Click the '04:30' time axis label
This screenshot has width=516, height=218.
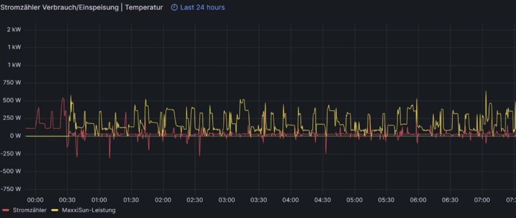(322, 200)
